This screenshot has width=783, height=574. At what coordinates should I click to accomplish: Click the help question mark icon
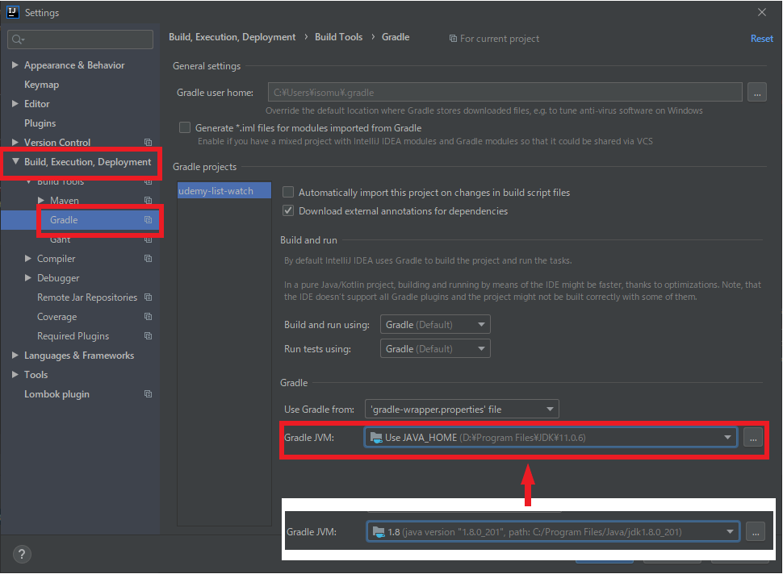(22, 554)
